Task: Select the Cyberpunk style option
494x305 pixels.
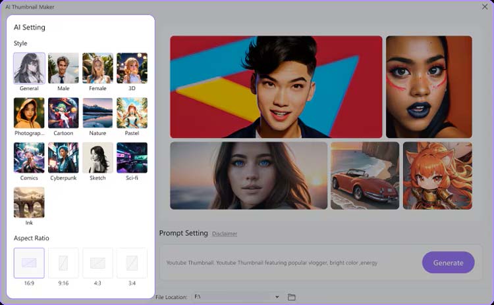Action: click(63, 158)
